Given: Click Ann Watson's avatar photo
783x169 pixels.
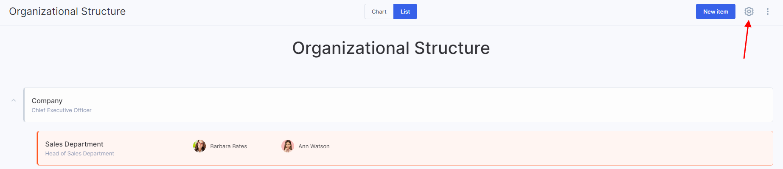Looking at the screenshot, I should coord(288,146).
